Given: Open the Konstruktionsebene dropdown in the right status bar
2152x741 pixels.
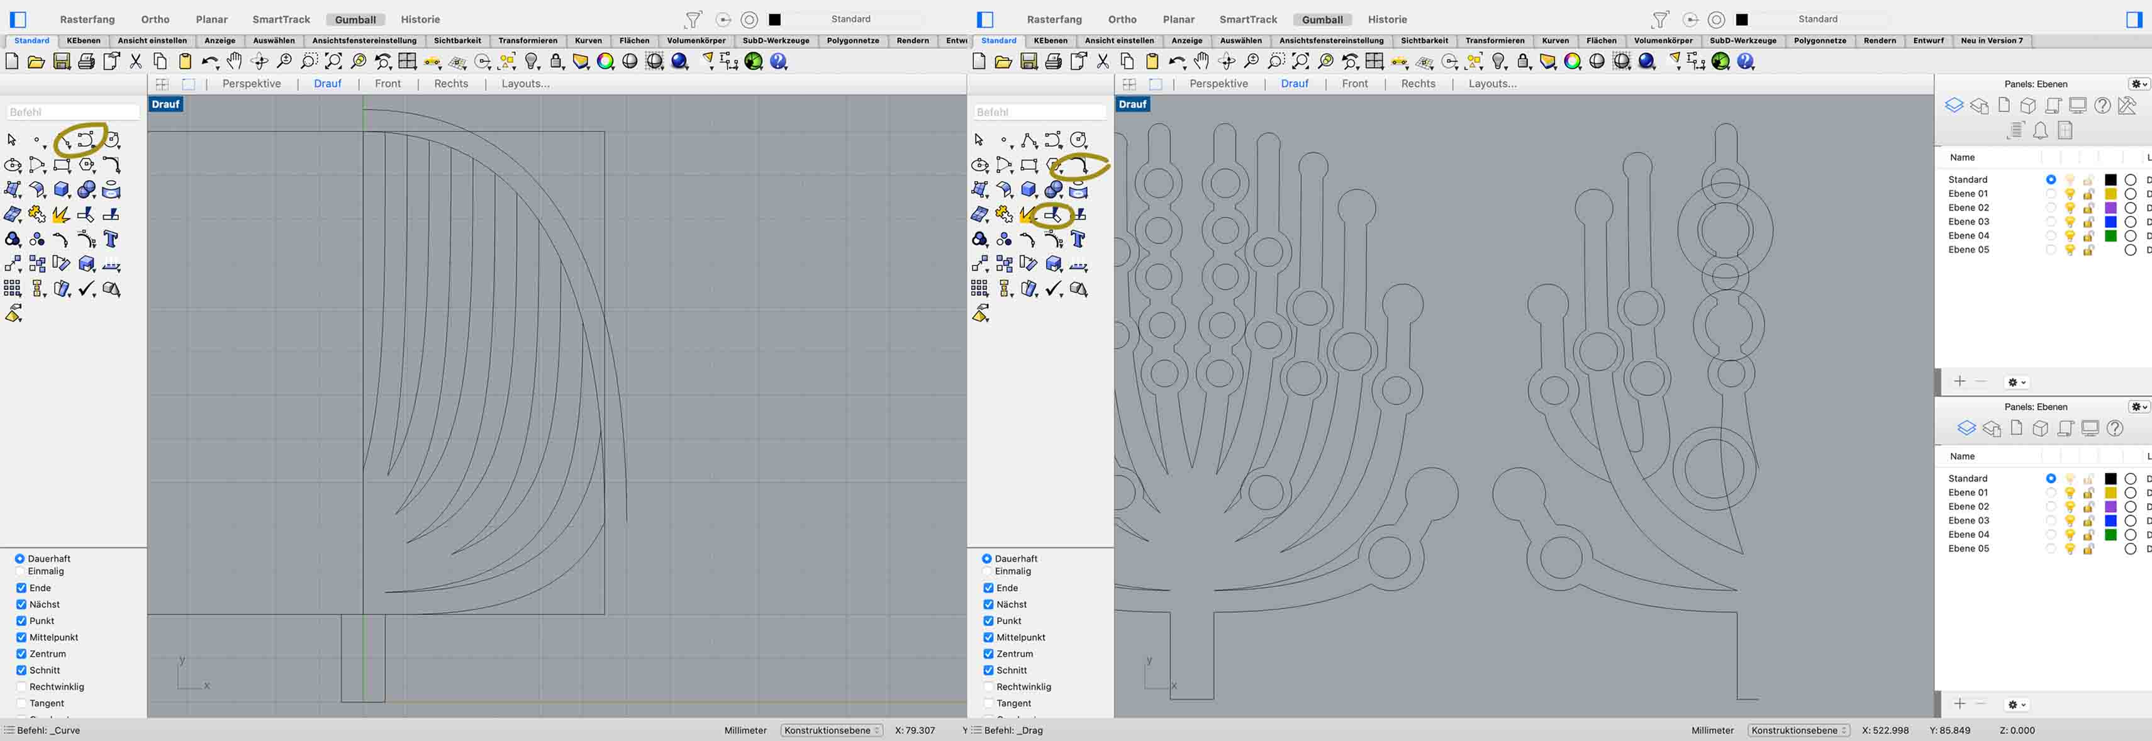Looking at the screenshot, I should pyautogui.click(x=1798, y=730).
